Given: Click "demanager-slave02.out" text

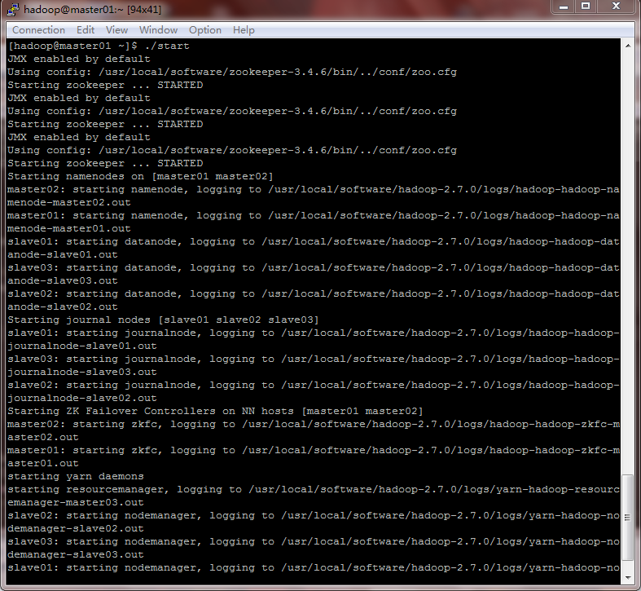Looking at the screenshot, I should pos(76,528).
